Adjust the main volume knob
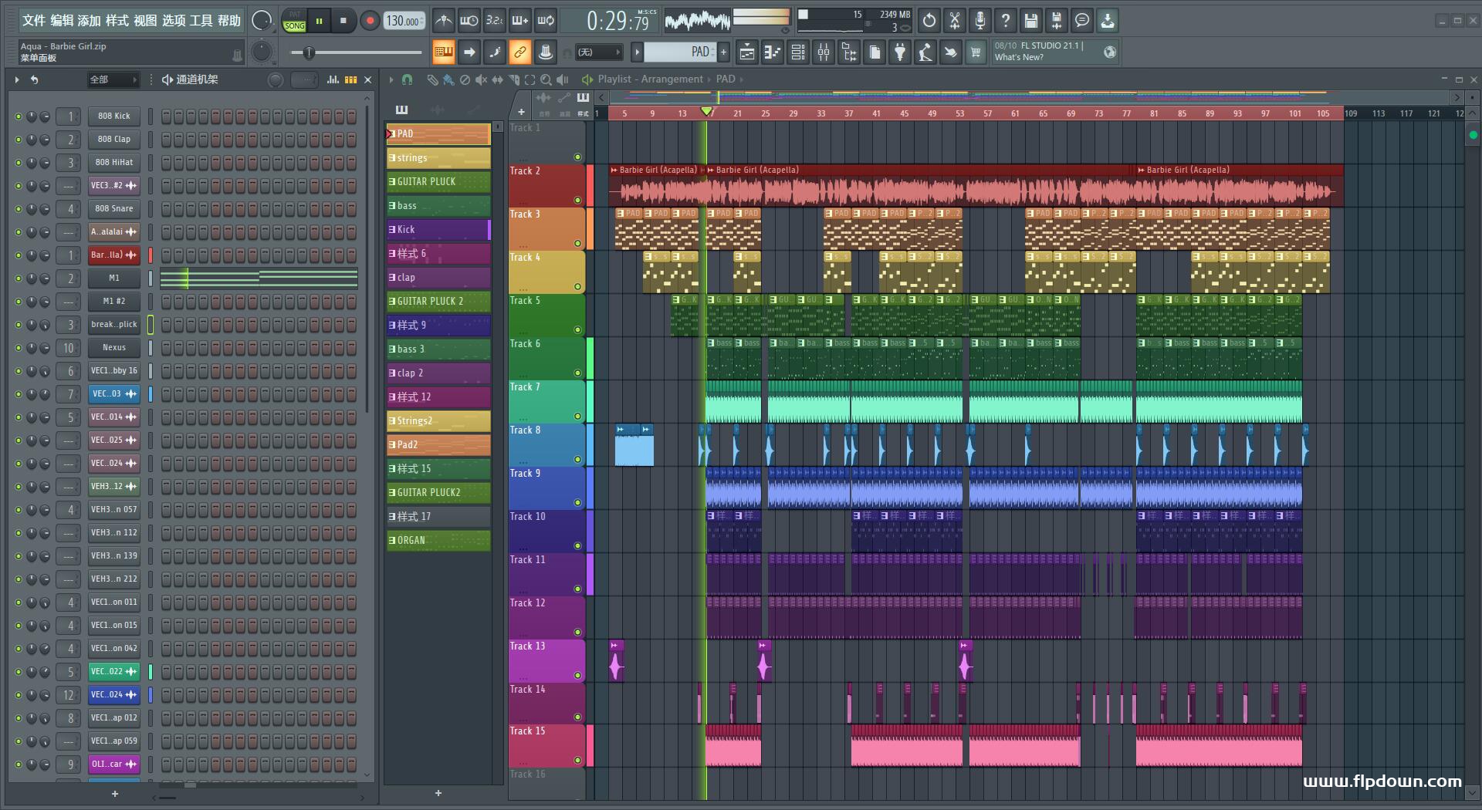Screen dimensions: 1482x810 (x=262, y=21)
